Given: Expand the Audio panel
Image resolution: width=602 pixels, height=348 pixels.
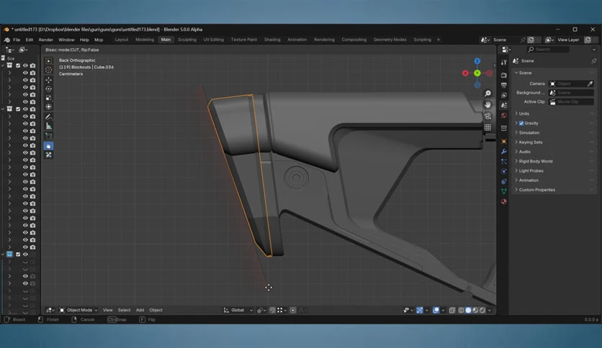Looking at the screenshot, I should [554, 152].
